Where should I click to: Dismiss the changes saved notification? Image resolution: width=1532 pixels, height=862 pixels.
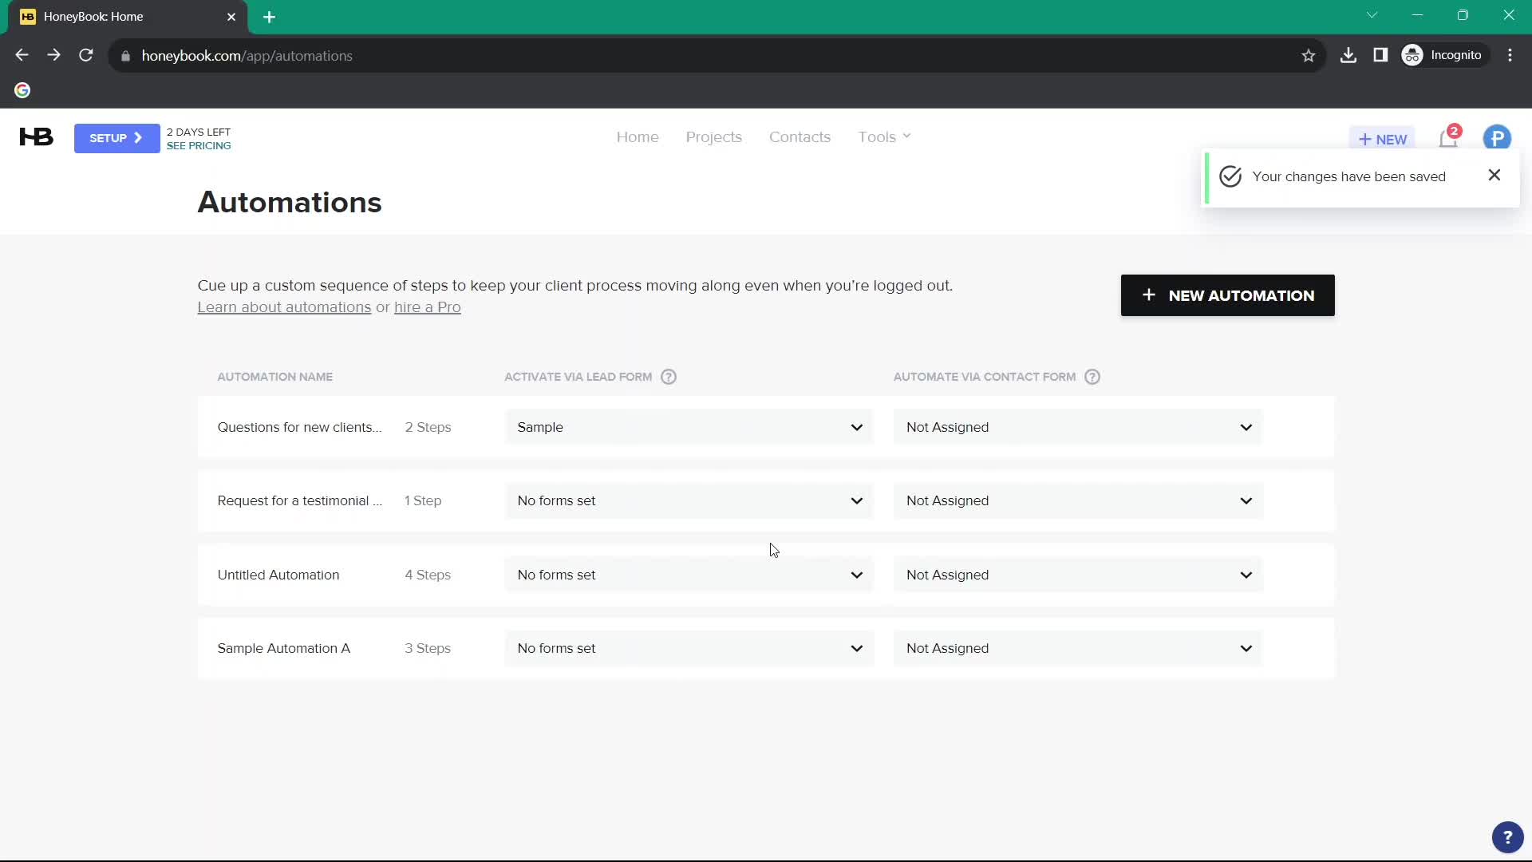1494,175
